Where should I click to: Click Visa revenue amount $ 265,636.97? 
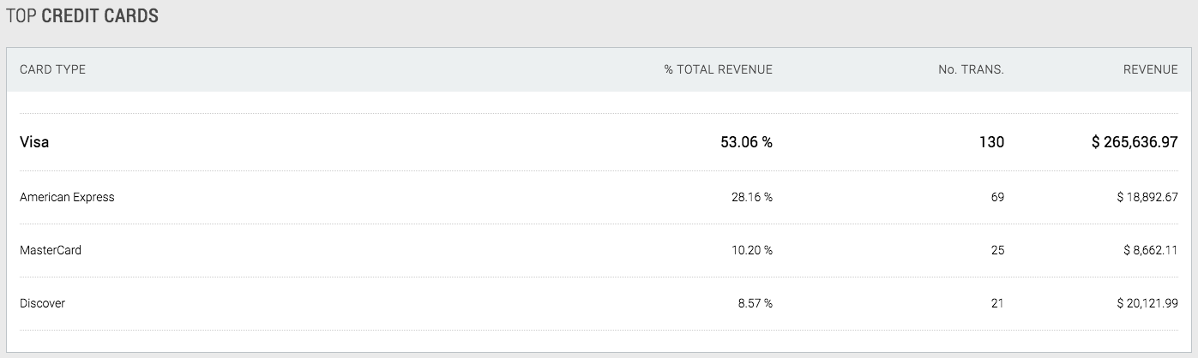click(x=1135, y=142)
